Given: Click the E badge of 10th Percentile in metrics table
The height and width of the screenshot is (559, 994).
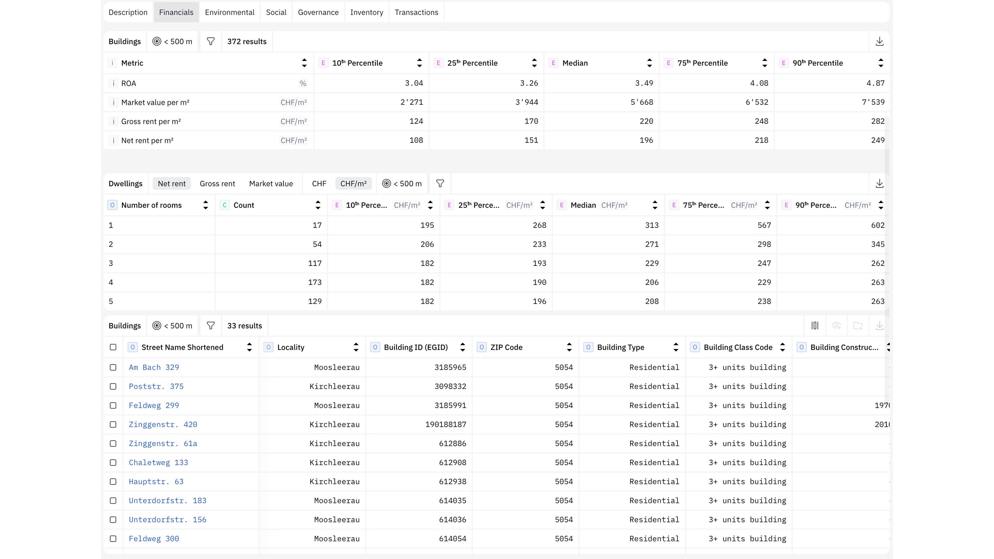Looking at the screenshot, I should (323, 63).
